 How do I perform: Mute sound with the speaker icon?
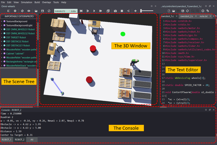click(135, 11)
